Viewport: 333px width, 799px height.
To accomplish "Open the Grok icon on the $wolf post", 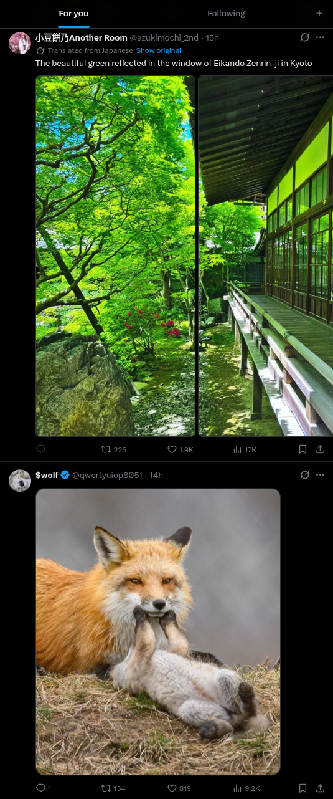I will pyautogui.click(x=305, y=475).
